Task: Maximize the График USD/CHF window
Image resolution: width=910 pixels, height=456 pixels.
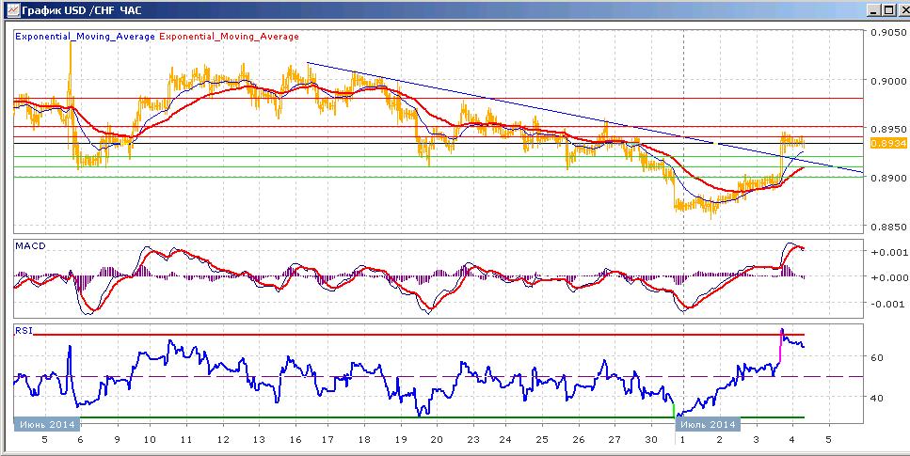Action: tap(889, 9)
